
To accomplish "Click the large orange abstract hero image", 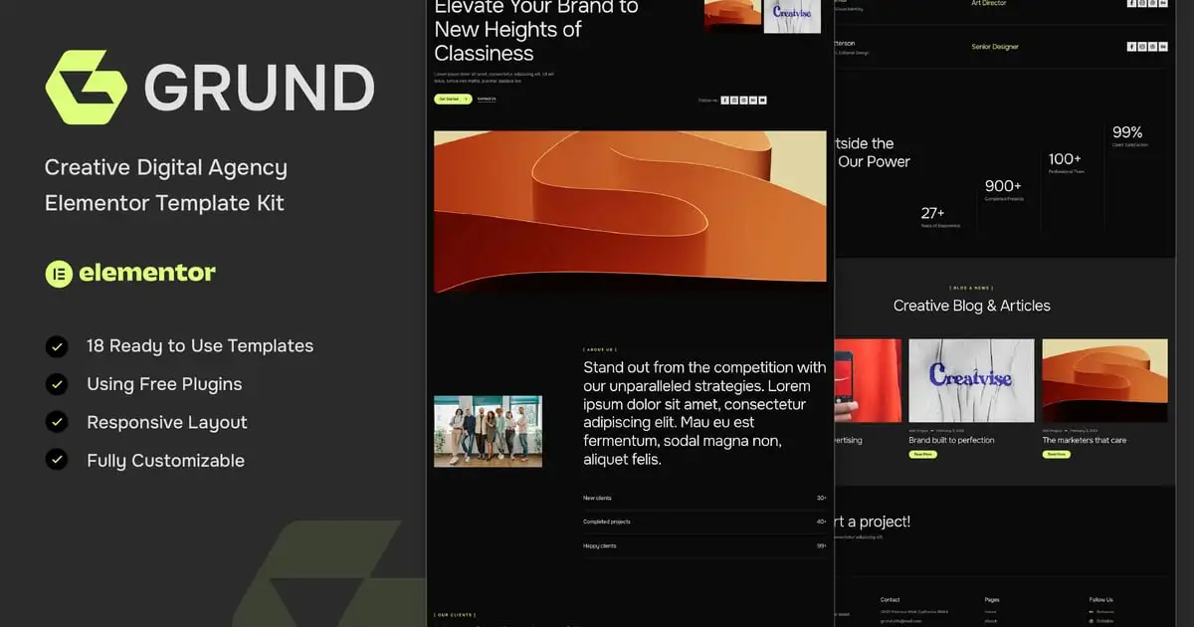I will point(630,212).
